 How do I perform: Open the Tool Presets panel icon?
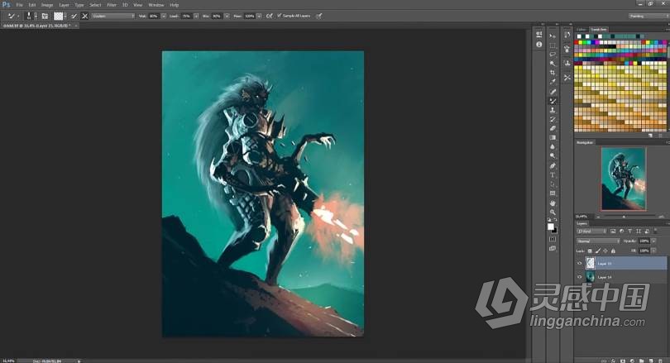[567, 78]
